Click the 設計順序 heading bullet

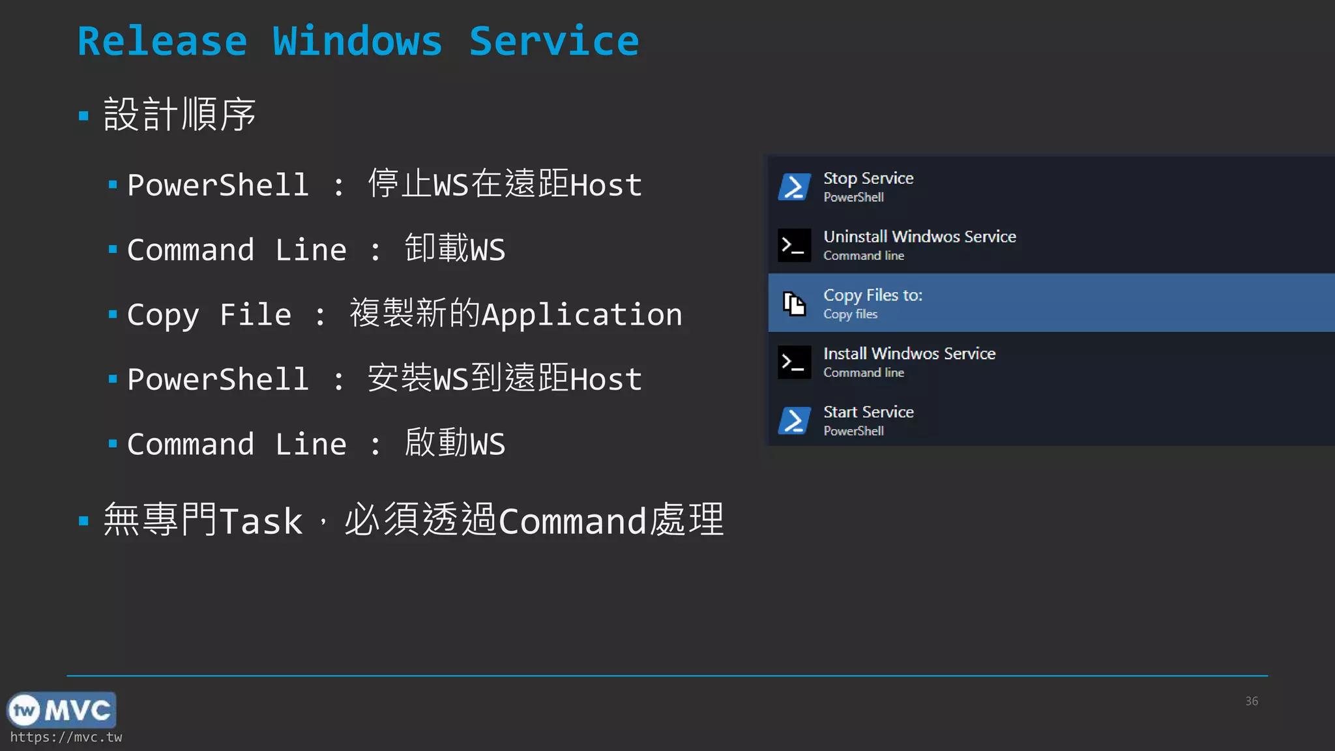tap(179, 115)
